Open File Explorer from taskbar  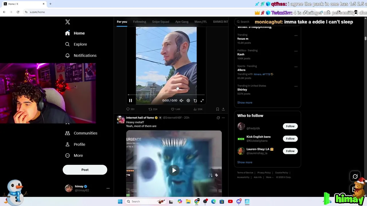click(188, 201)
